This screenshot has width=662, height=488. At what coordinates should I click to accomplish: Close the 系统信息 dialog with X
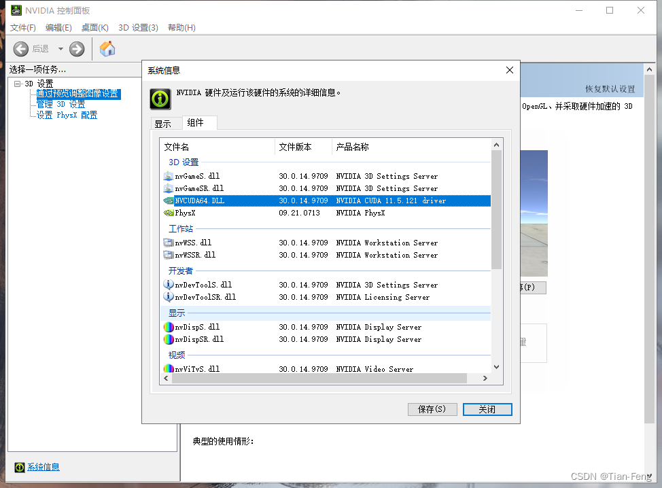pos(510,70)
